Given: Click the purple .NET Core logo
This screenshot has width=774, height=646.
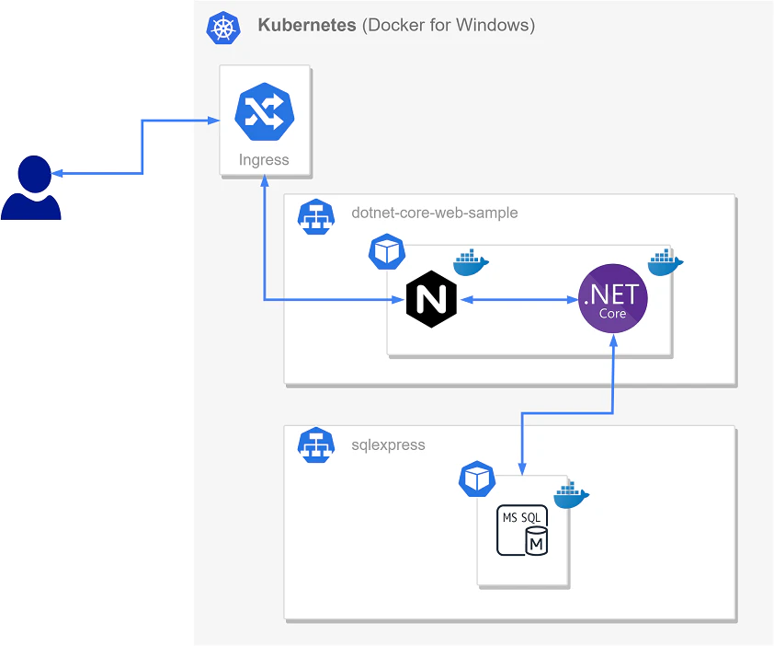Looking at the screenshot, I should [x=612, y=298].
